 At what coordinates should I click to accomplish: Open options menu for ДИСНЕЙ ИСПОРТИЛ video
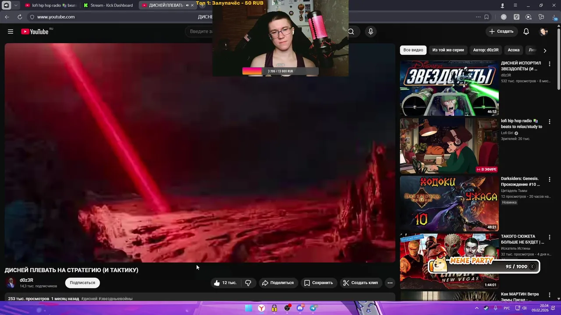(549, 64)
